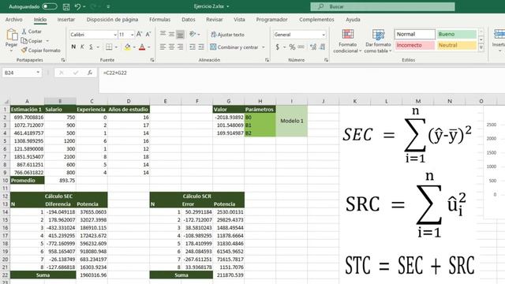This screenshot has height=284, width=505.
Task: Open the Datos tab
Action: pos(189,20)
